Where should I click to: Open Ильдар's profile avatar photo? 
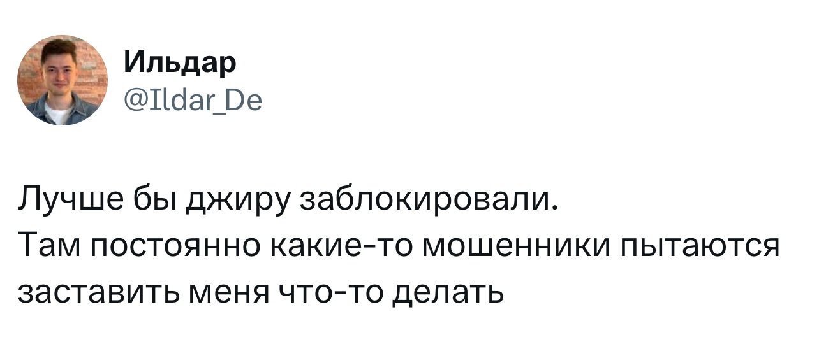point(63,80)
